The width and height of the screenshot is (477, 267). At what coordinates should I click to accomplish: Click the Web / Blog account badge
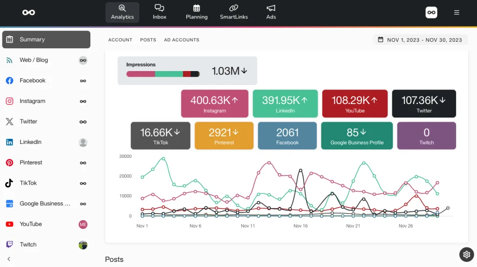83,60
